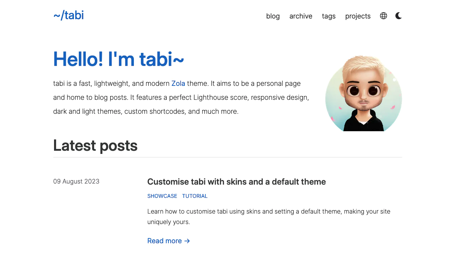Select projects in the top navigation

358,16
